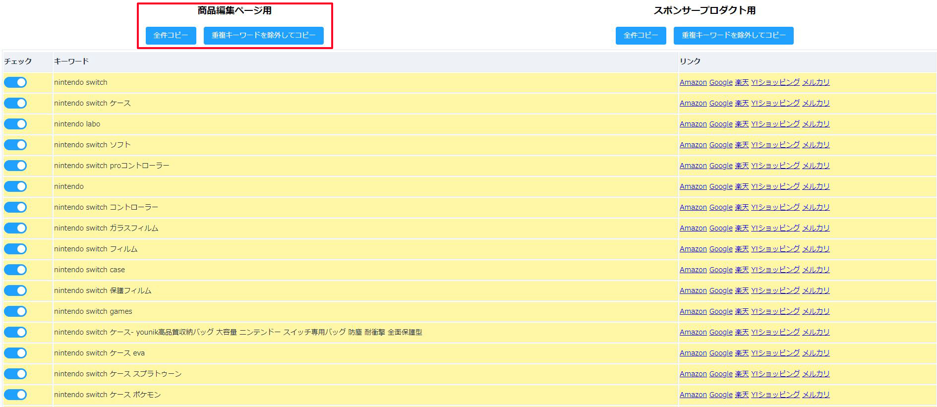Select keyword text 'nintendo switch ガラスフィルム'
Screen dimensions: 937x407
pos(106,228)
